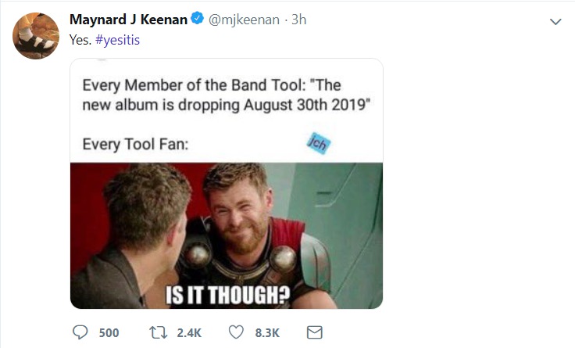Click the 500 replies count
The height and width of the screenshot is (348, 575).
pos(109,333)
